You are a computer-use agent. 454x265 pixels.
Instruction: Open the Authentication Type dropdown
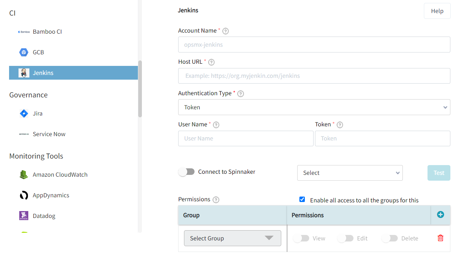pyautogui.click(x=314, y=107)
